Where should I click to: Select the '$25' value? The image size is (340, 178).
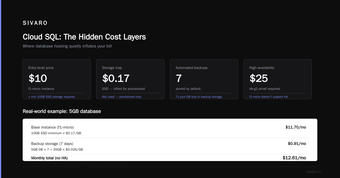coord(259,78)
